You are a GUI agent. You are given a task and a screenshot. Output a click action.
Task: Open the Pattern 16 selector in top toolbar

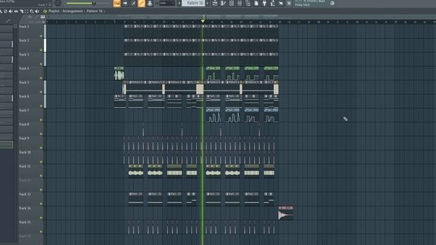point(193,3)
